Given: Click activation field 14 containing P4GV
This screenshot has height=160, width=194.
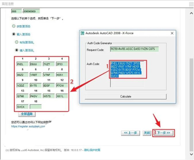Looking at the screenshot, I should pyautogui.click(x=36, y=96).
